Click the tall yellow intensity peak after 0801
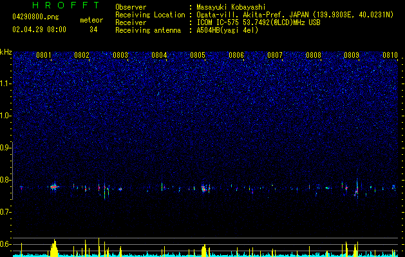The image size is (405, 257). pos(54,248)
